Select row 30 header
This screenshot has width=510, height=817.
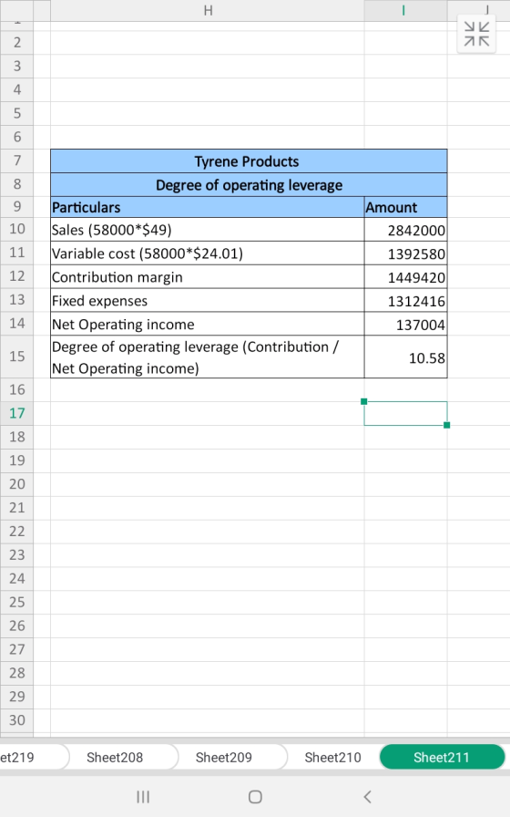coord(16,720)
